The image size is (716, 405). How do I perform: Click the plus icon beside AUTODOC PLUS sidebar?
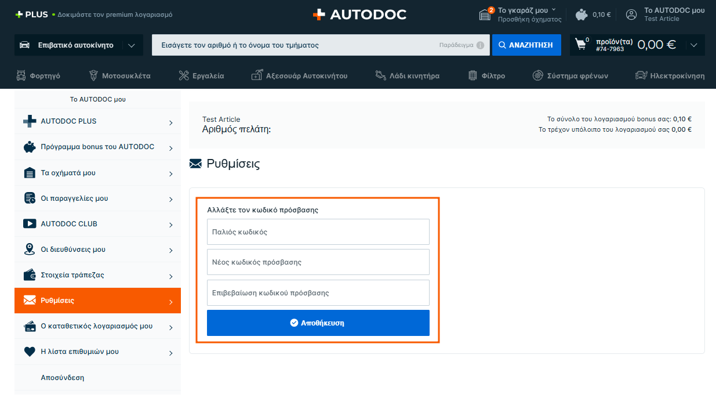tap(30, 121)
